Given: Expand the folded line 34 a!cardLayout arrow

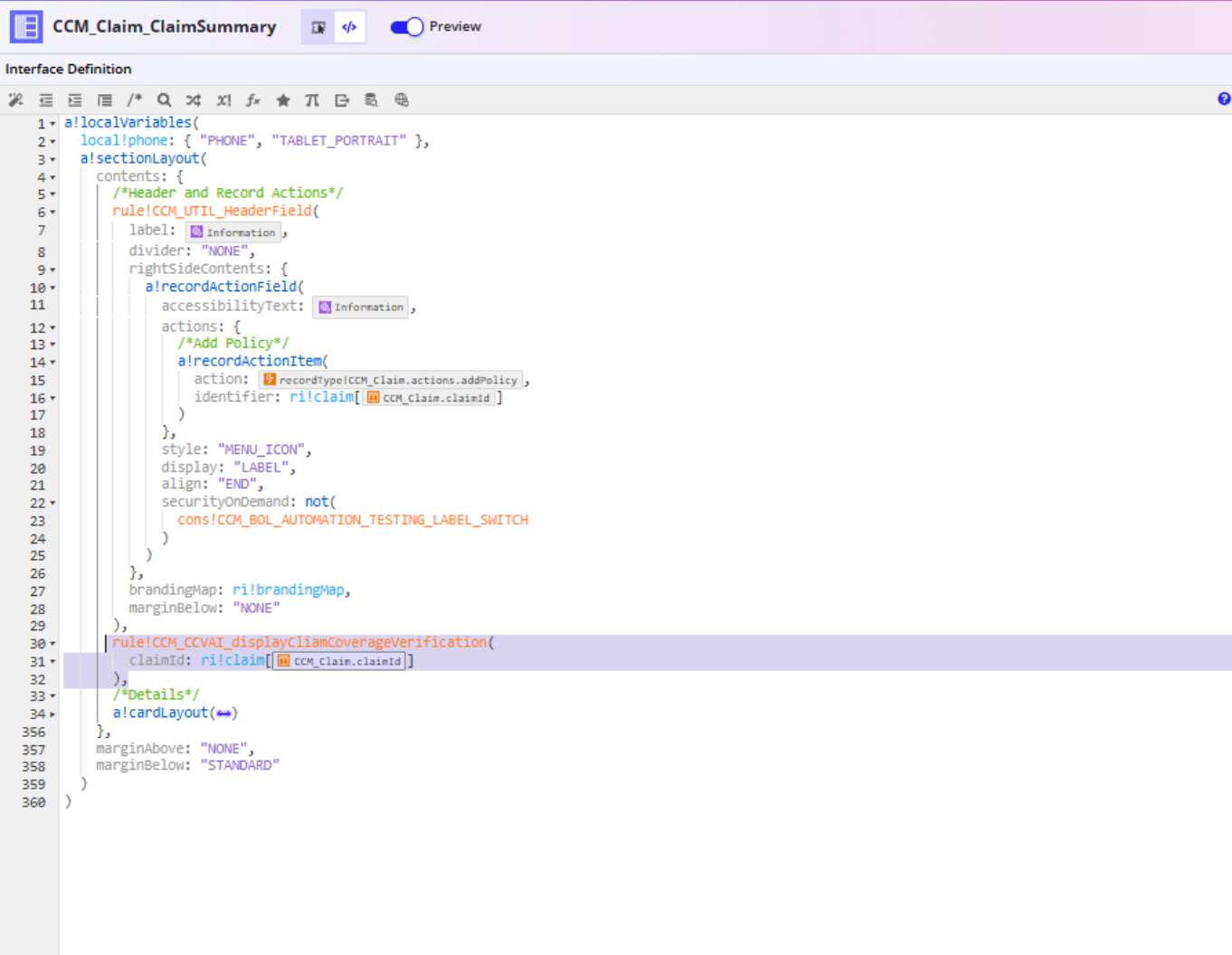Looking at the screenshot, I should click(52, 714).
